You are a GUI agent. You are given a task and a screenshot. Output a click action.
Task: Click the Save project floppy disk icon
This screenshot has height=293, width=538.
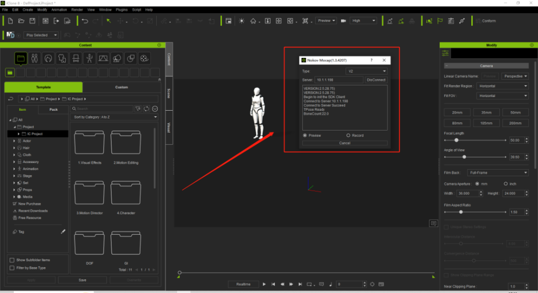pyautogui.click(x=32, y=21)
